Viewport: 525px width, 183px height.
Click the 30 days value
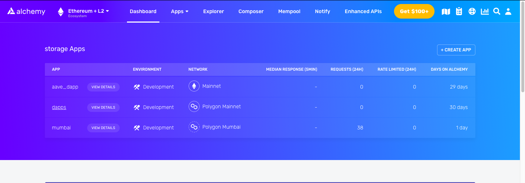pos(459,107)
